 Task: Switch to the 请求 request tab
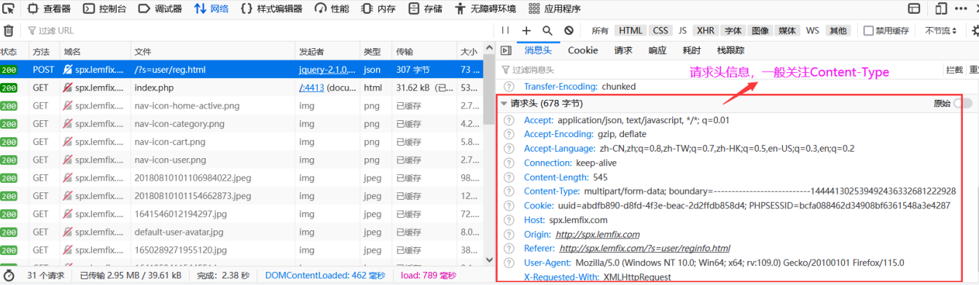(623, 50)
